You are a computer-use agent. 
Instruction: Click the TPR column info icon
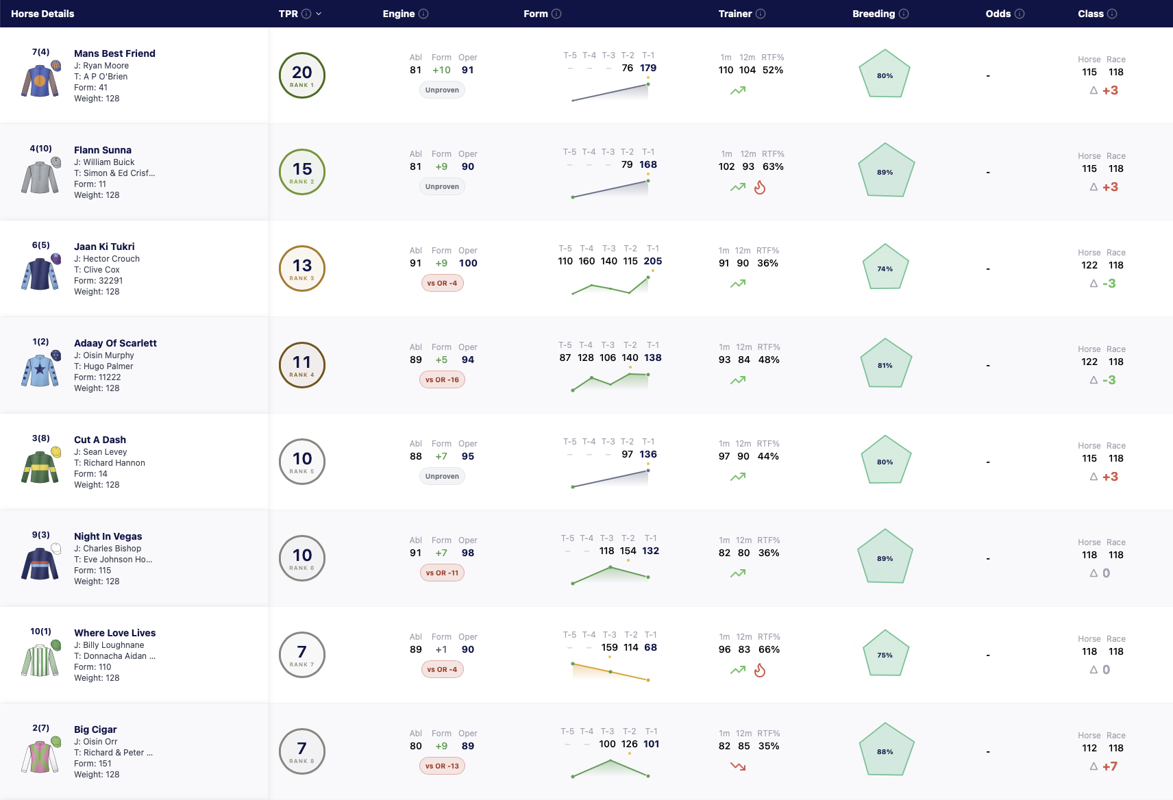tap(306, 14)
